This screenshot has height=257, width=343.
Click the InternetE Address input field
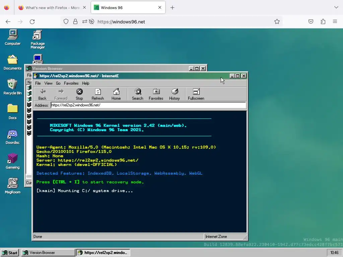(148, 105)
